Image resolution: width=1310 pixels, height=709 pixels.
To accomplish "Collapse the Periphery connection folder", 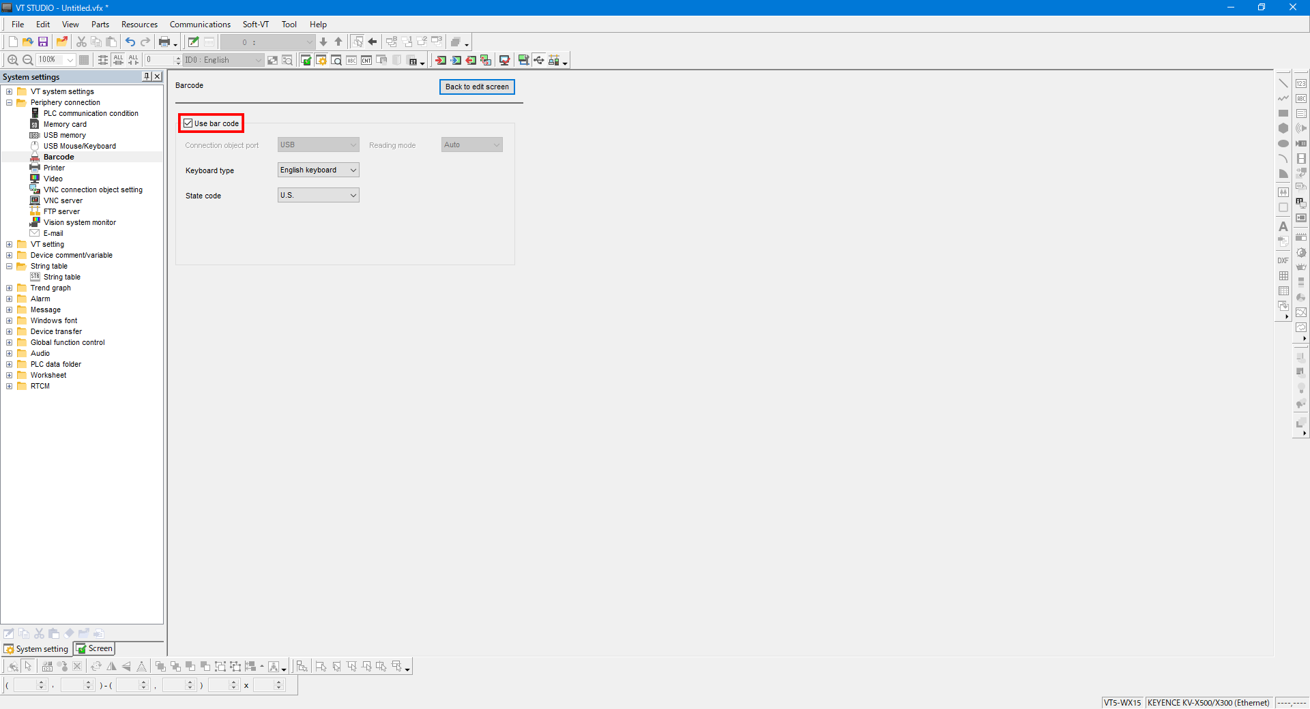I will pyautogui.click(x=10, y=103).
